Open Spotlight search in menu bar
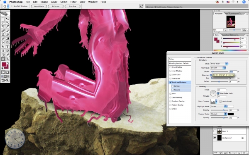249x155 pixels. pos(244,2)
